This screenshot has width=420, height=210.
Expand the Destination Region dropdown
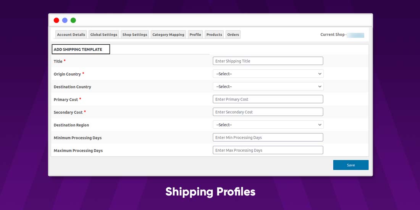(268, 125)
